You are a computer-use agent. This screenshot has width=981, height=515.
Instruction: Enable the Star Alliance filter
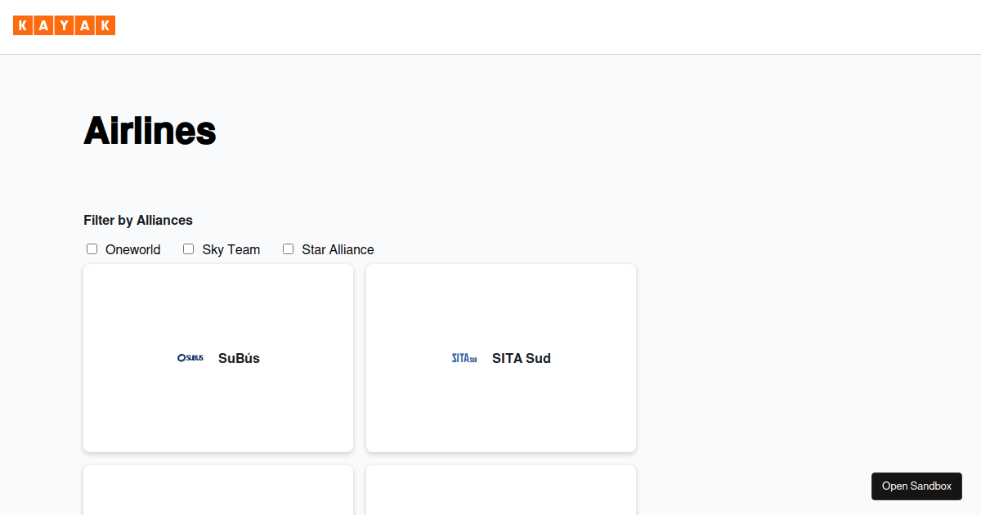(x=288, y=249)
